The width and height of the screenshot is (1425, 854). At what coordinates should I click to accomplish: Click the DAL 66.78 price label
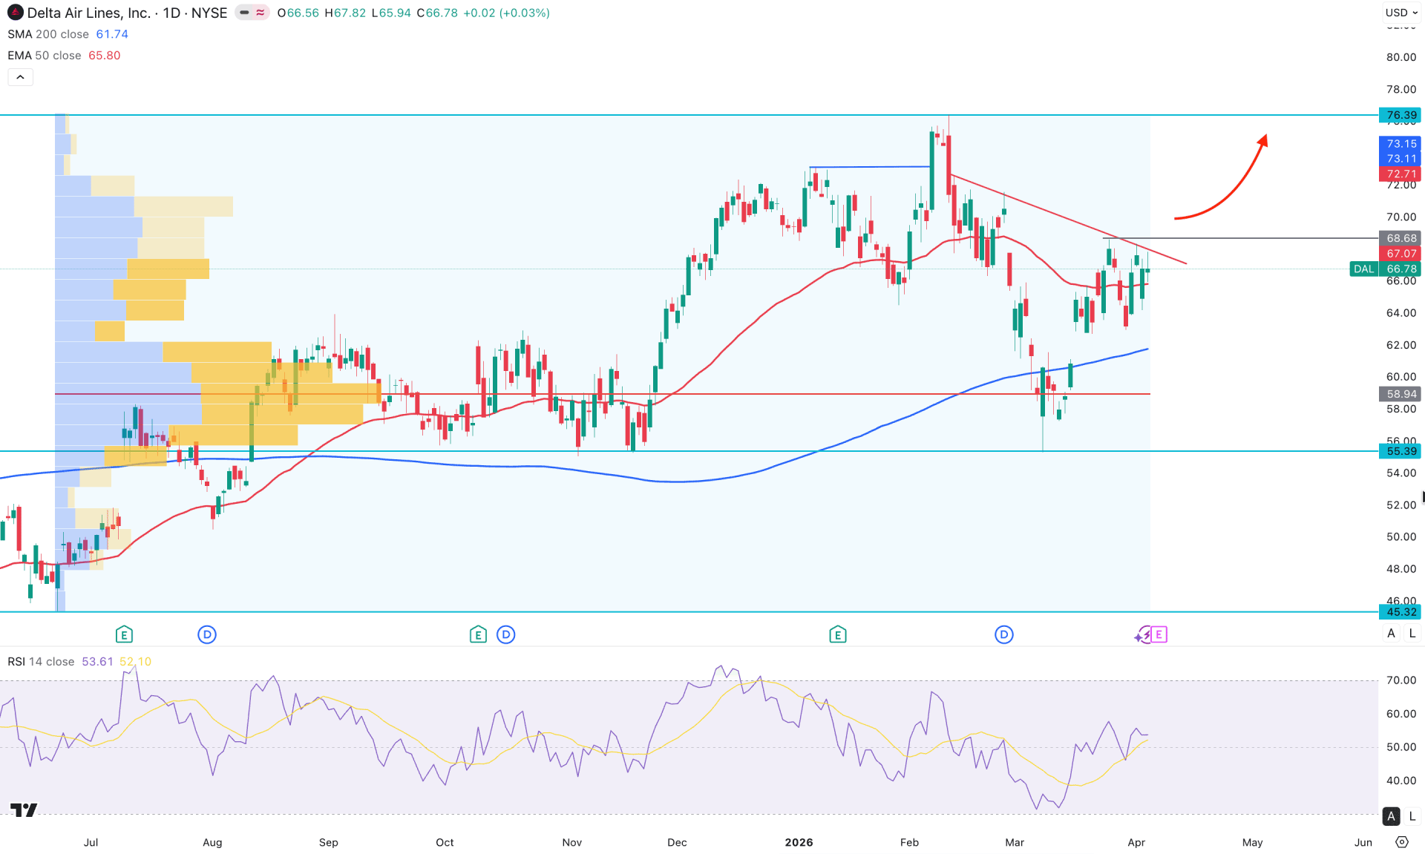1383,269
